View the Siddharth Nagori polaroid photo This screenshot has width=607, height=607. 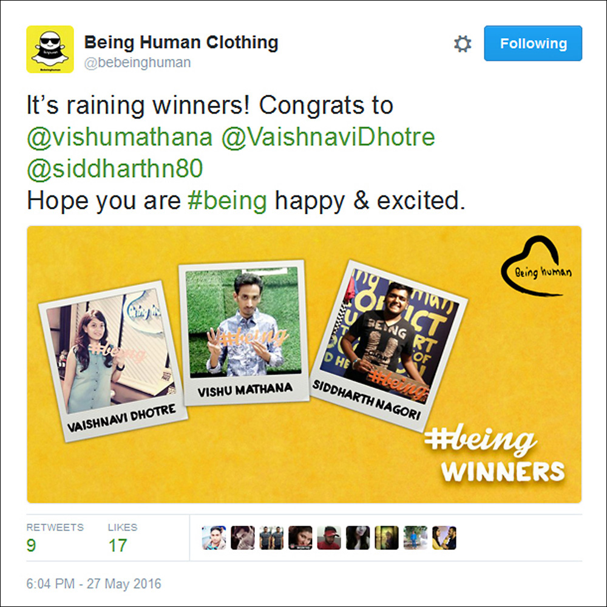click(388, 345)
